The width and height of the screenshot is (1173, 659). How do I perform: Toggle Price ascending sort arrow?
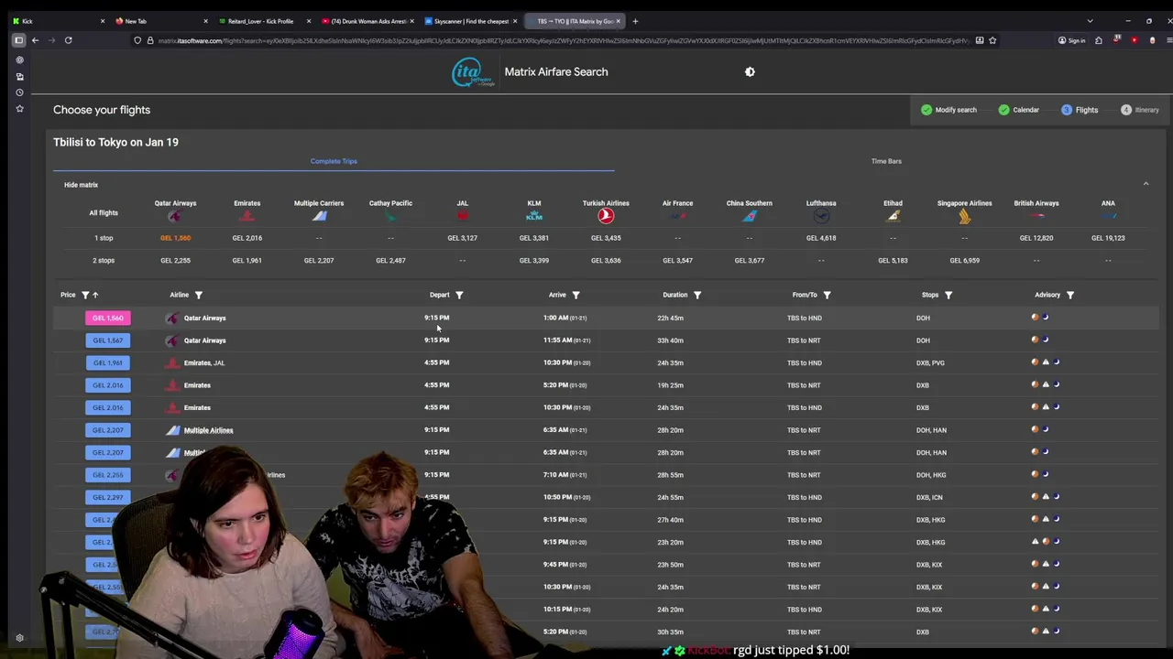95,295
